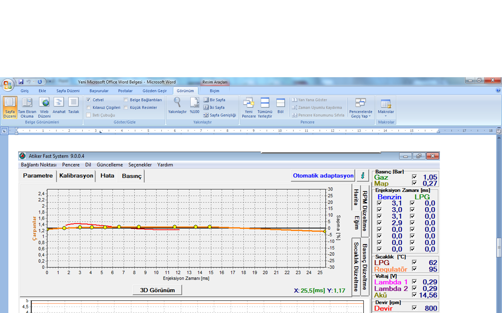Screen dimensions: 502x313
Task: Open the Yardım menu in Atiker
Action: tap(165, 165)
